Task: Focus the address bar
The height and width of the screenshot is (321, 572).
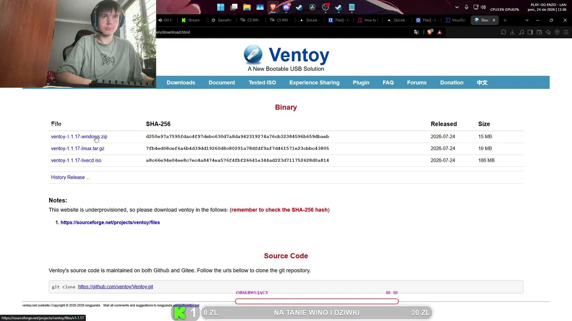Action: coord(284,32)
